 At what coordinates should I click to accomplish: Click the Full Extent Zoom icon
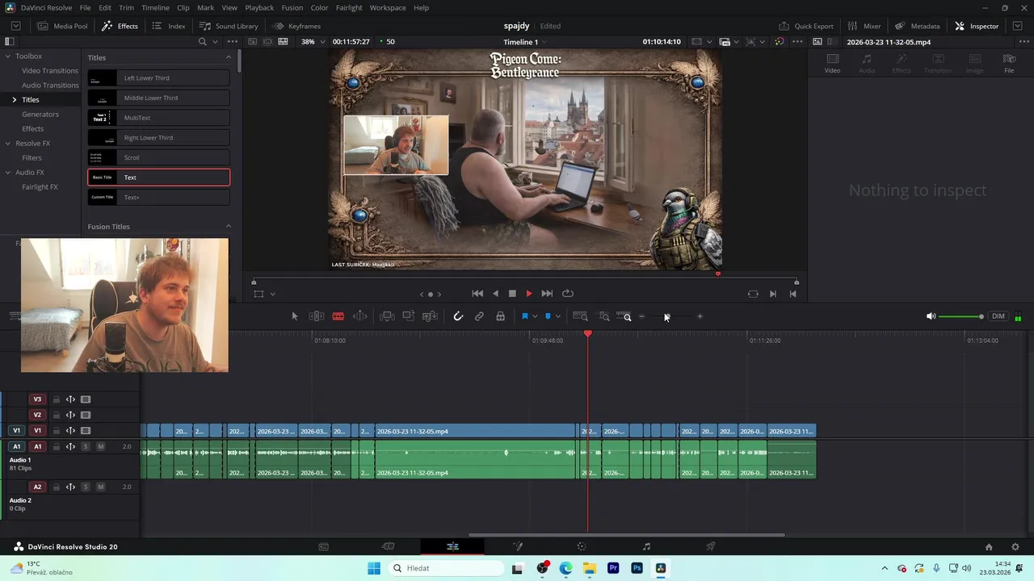coord(580,316)
